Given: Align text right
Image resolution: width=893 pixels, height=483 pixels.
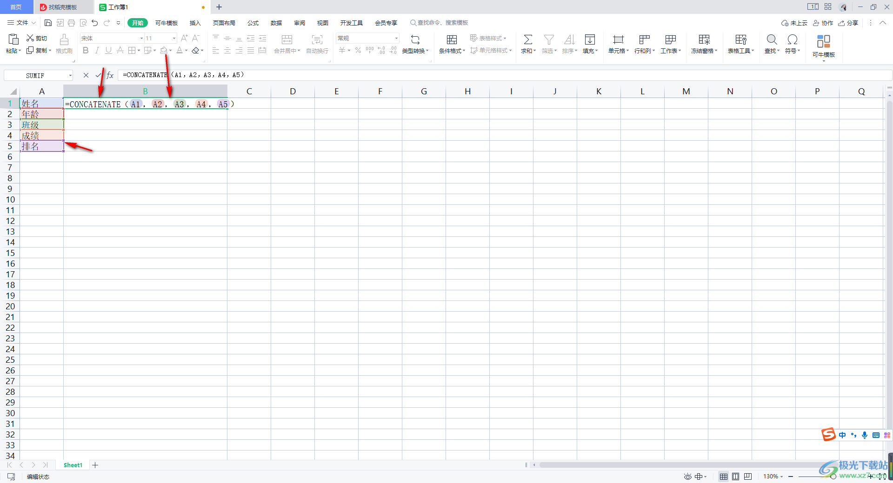Looking at the screenshot, I should tap(239, 50).
